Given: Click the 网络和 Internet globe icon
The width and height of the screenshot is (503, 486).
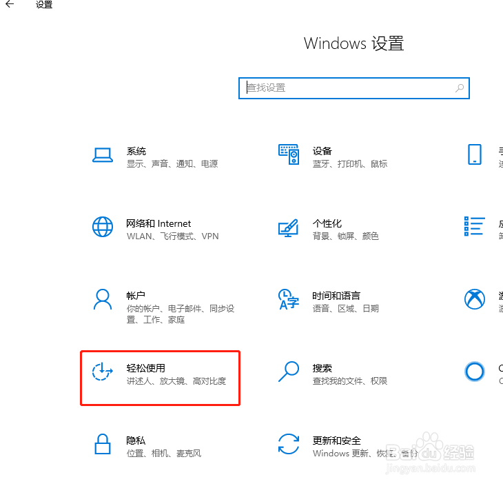Looking at the screenshot, I should click(103, 227).
